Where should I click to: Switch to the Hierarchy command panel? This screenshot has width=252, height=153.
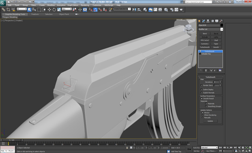[208, 21]
